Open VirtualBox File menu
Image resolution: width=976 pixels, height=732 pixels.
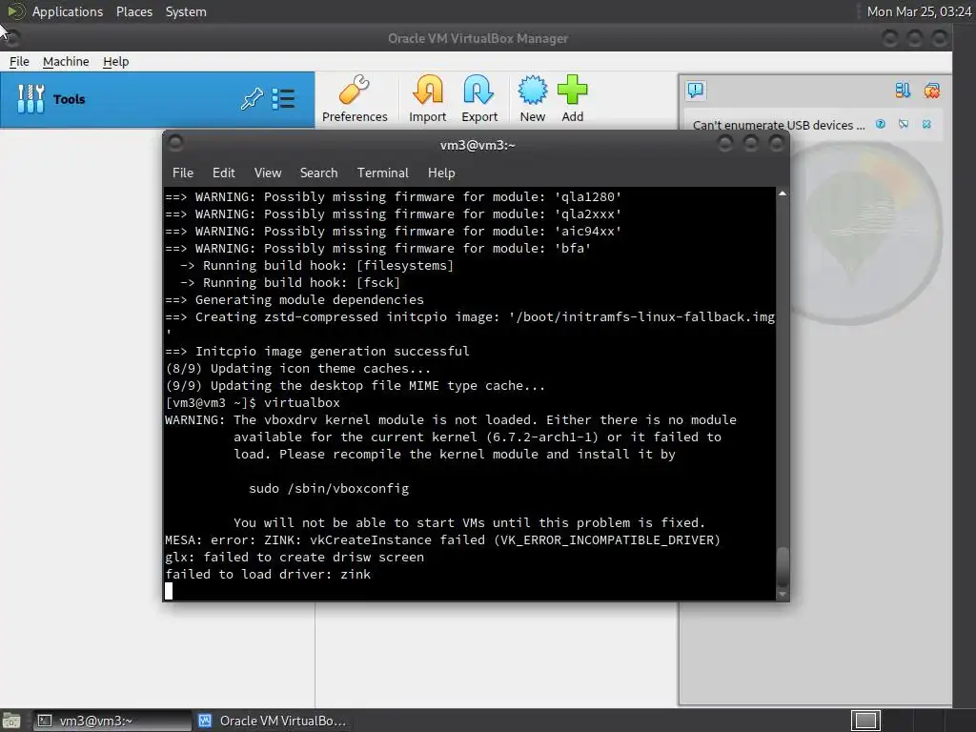click(x=19, y=62)
